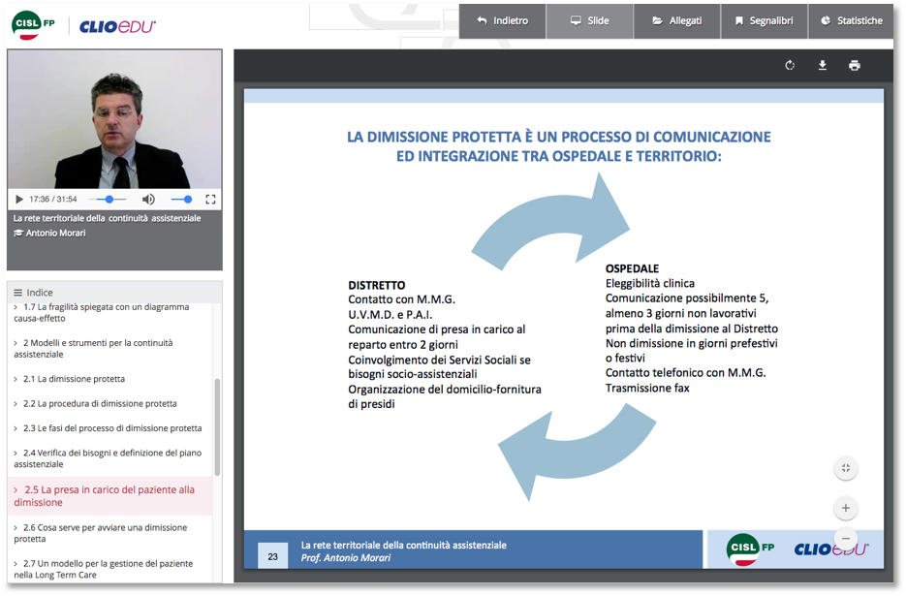Rotate the slide with the rotate icon
Image resolution: width=906 pixels, height=596 pixels.
tap(790, 65)
